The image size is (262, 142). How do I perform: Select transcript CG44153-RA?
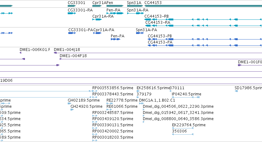click(x=158, y=23)
